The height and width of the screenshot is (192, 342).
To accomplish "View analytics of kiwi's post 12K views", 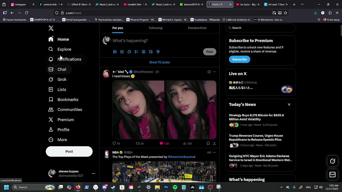I will click(x=188, y=143).
